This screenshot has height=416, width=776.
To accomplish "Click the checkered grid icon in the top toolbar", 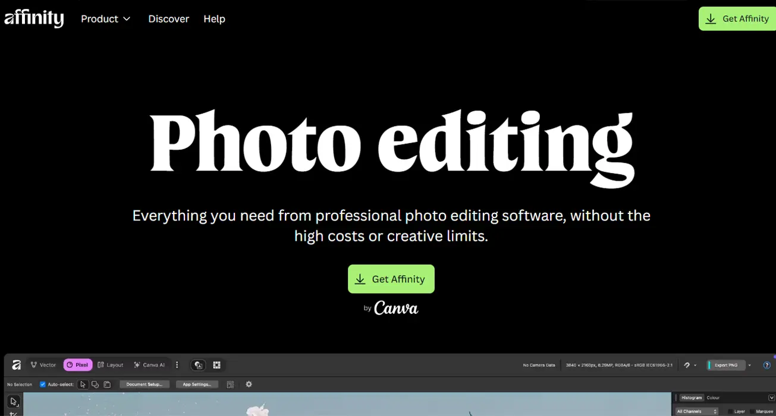I will point(216,365).
